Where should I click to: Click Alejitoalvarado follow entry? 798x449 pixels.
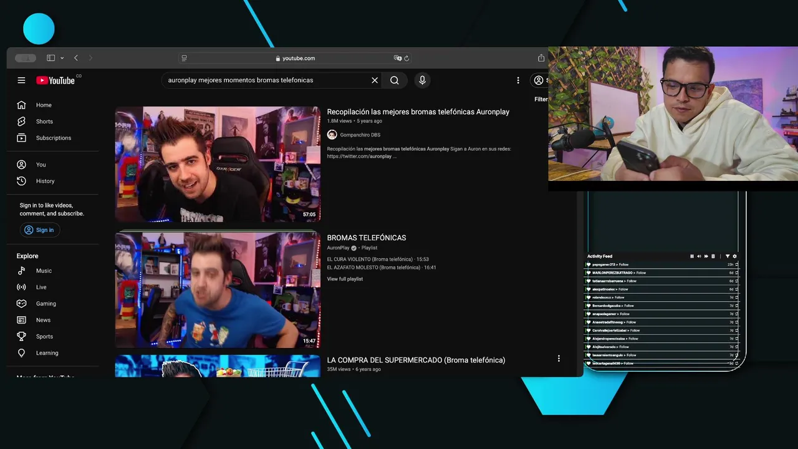(662, 347)
